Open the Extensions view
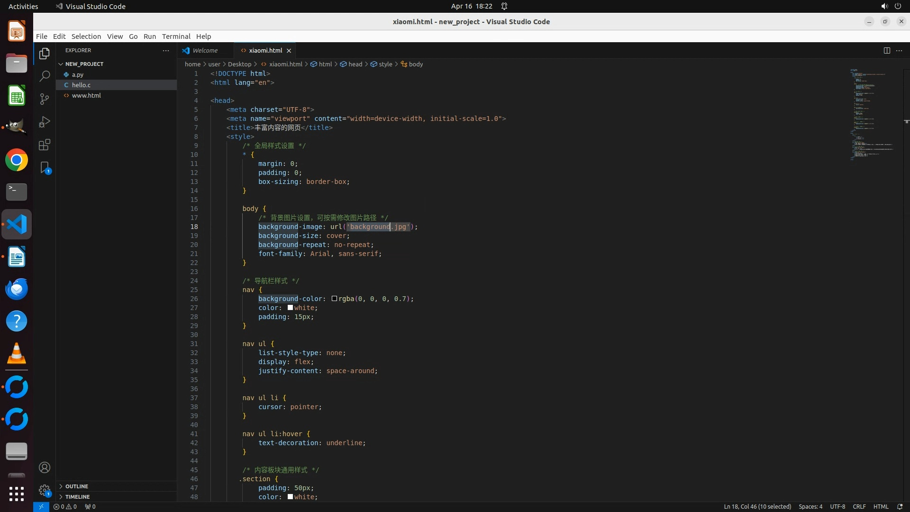910x512 pixels. (x=45, y=145)
